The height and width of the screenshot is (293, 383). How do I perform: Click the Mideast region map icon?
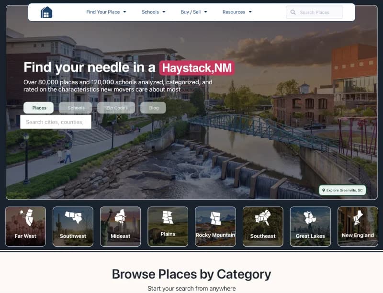pyautogui.click(x=120, y=217)
